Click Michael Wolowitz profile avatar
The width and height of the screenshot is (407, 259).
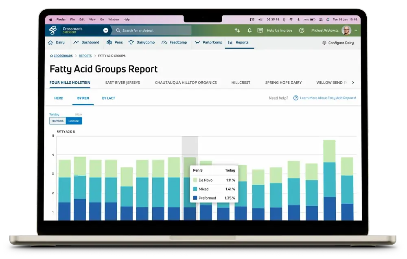coord(346,30)
